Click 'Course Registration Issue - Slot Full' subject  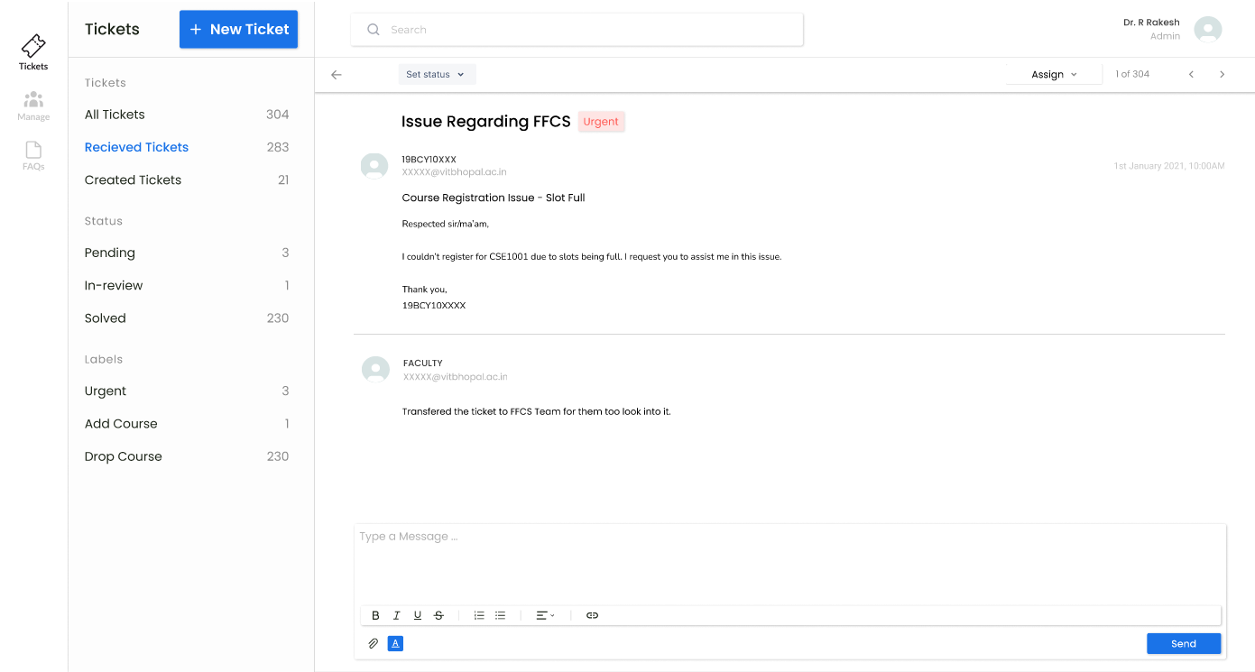[x=494, y=198]
